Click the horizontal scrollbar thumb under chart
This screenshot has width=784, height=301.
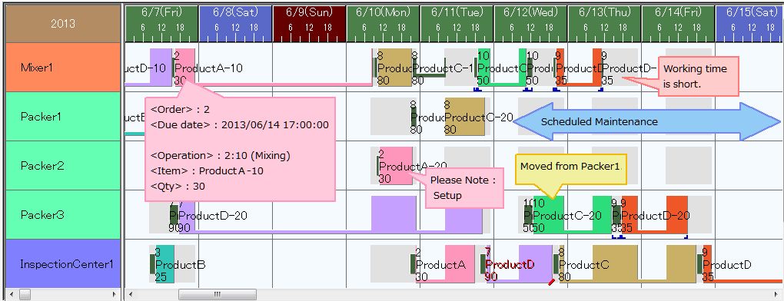tap(218, 295)
